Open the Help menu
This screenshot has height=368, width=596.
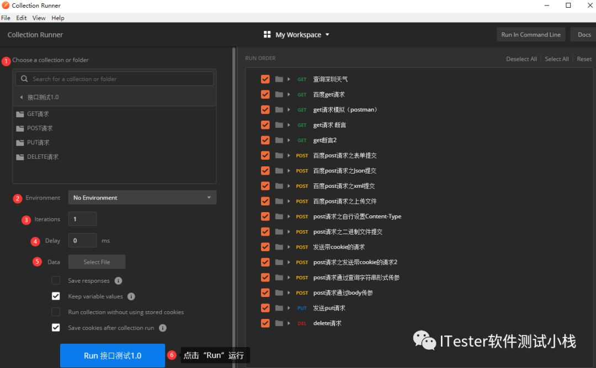(x=58, y=18)
